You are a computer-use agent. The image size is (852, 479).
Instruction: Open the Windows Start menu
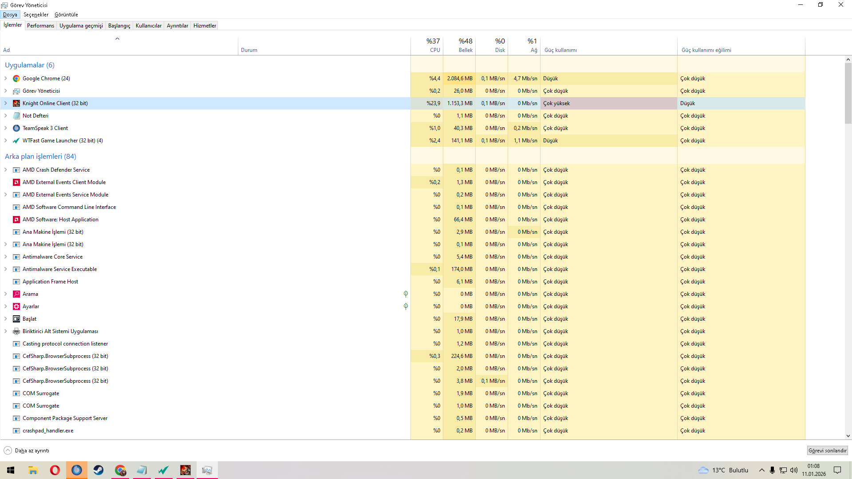[x=11, y=470]
